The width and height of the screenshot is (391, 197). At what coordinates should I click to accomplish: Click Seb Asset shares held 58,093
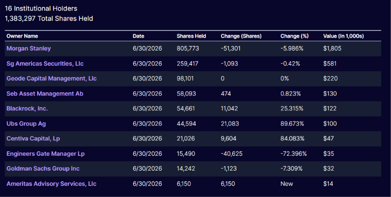click(x=186, y=94)
